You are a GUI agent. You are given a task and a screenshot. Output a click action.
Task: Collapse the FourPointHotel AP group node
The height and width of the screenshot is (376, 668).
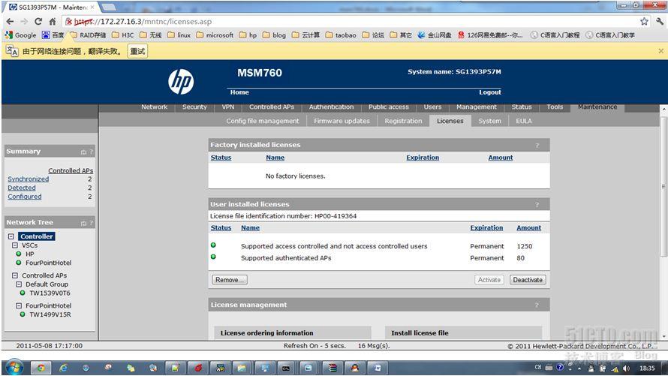pos(19,305)
